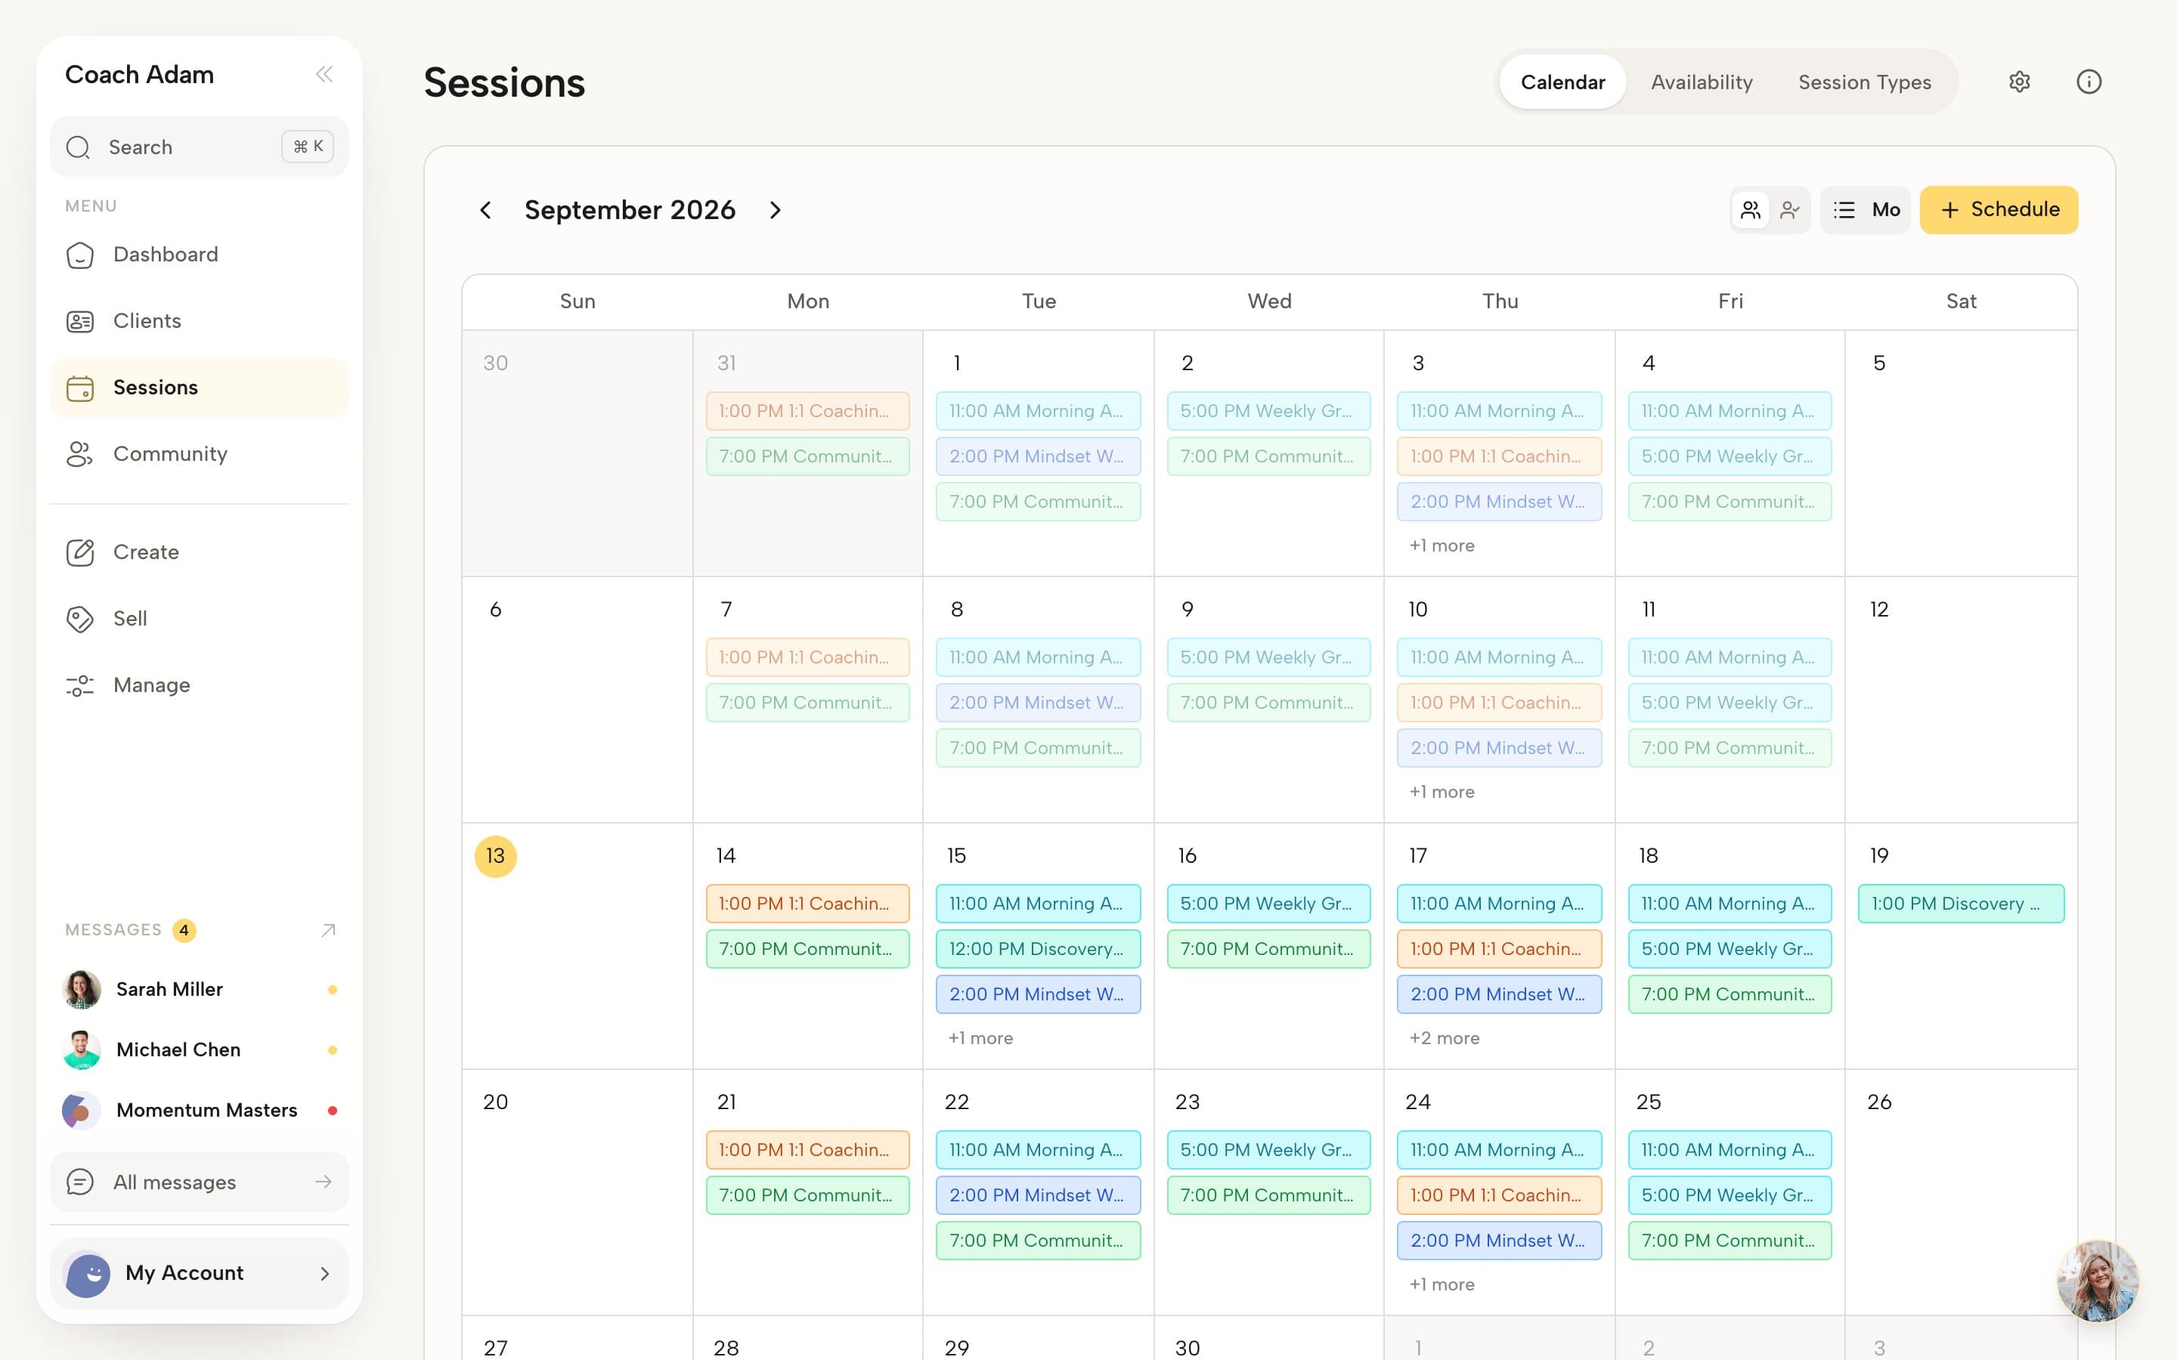The height and width of the screenshot is (1360, 2177).
Task: Collapse the sidebar with double-chevron icon
Action: [x=324, y=75]
